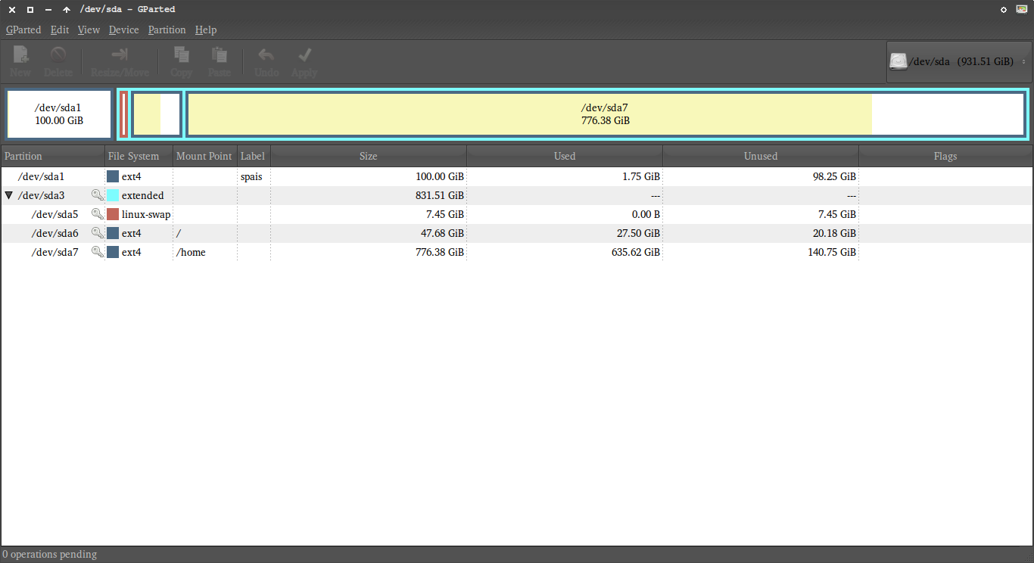Sort by Unused column header
This screenshot has height=563, width=1034.
(761, 156)
